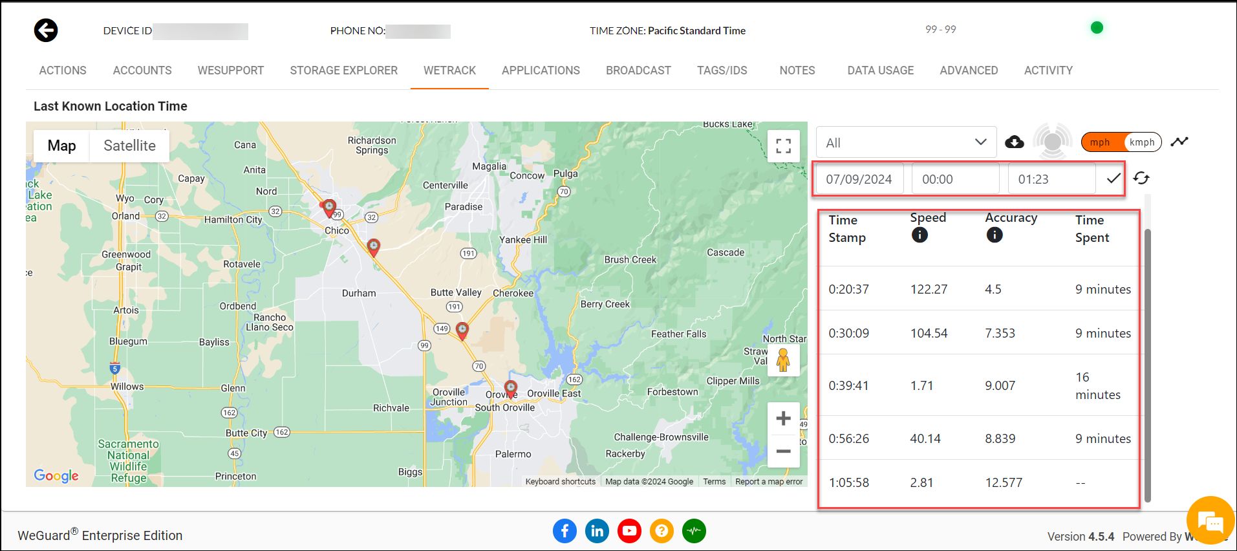This screenshot has width=1237, height=551.
Task: Open the Google logo link on map
Action: (x=56, y=476)
